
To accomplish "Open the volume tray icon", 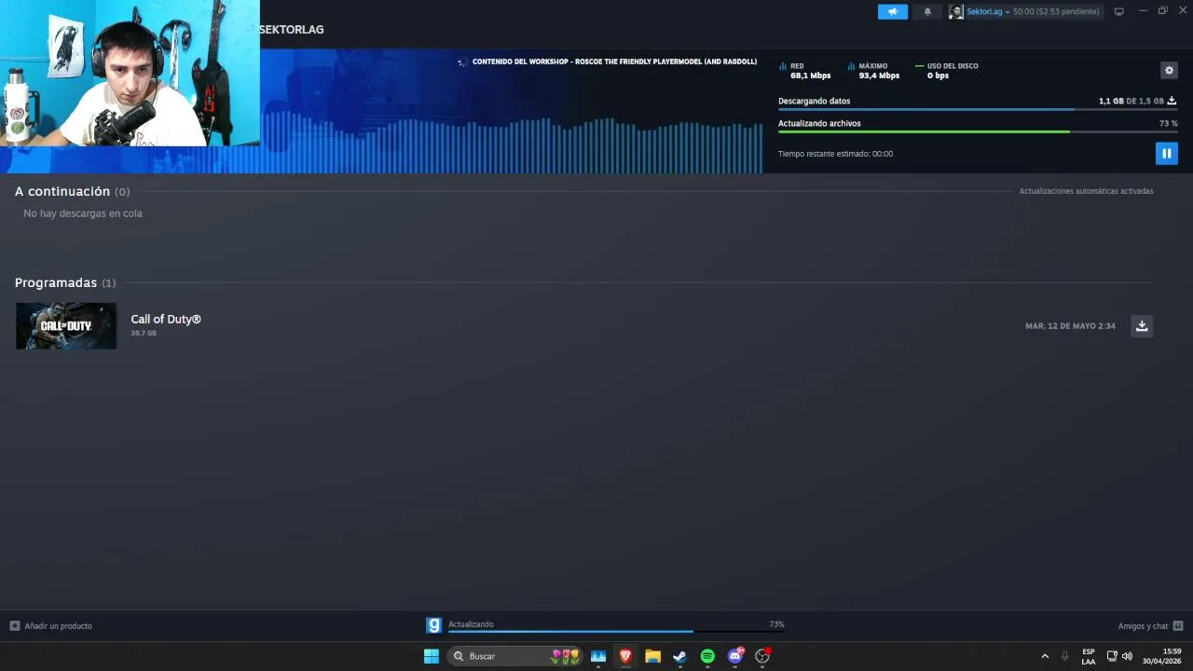I will pyautogui.click(x=1127, y=656).
